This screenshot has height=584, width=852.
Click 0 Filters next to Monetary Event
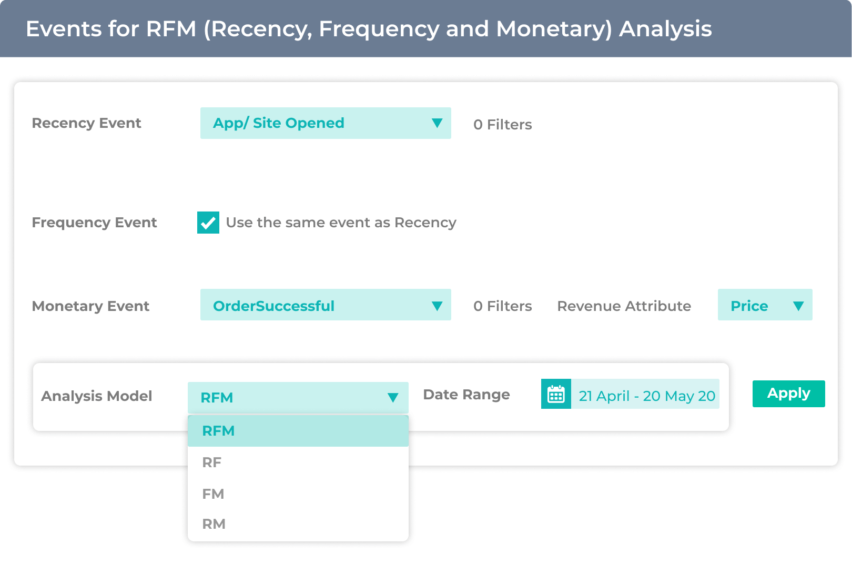tap(502, 306)
